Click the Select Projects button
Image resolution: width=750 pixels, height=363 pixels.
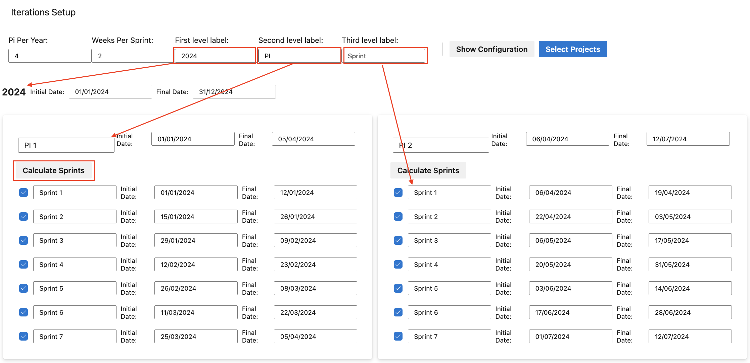click(572, 49)
